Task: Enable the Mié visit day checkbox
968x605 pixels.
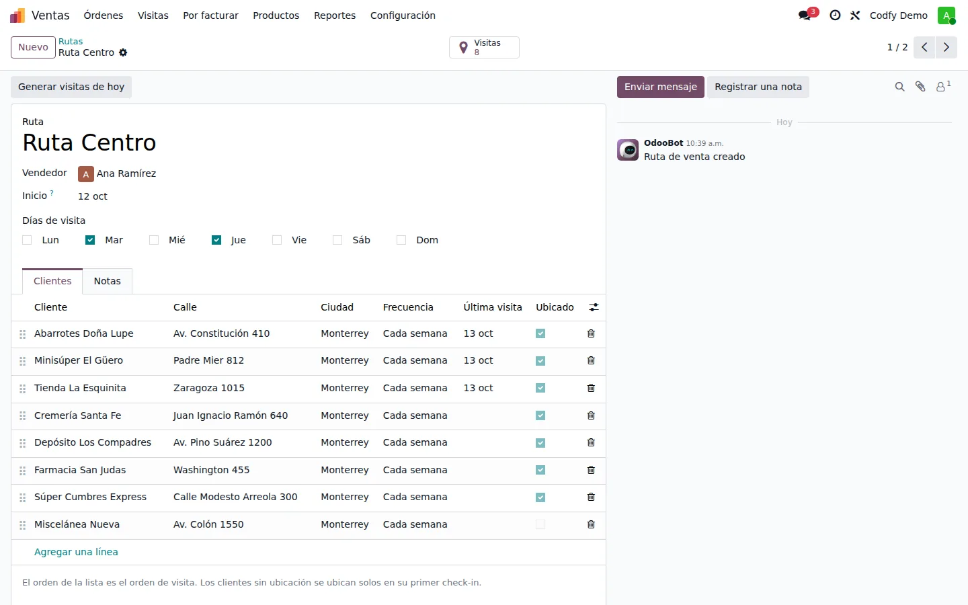Action: (x=154, y=240)
